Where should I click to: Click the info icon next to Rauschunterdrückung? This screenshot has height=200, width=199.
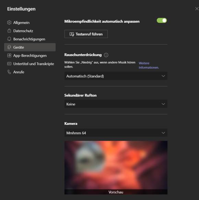106,55
